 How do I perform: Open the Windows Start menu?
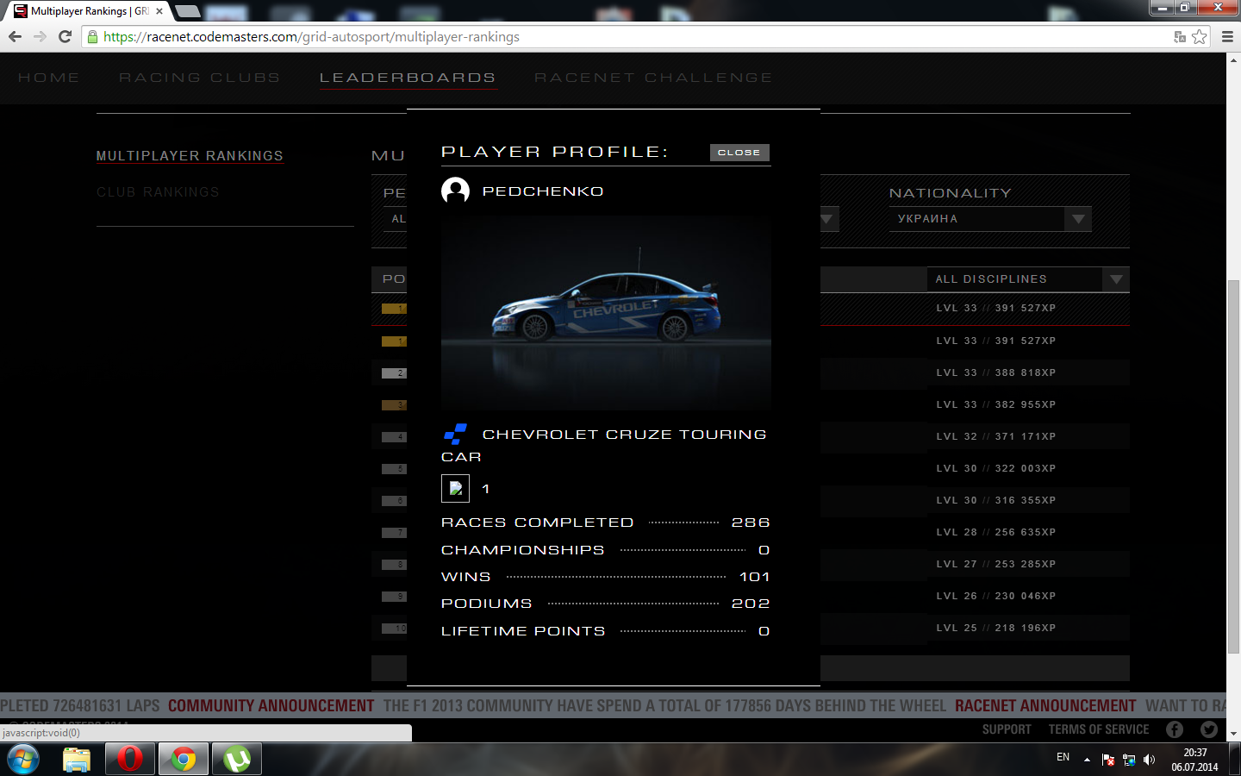(23, 760)
